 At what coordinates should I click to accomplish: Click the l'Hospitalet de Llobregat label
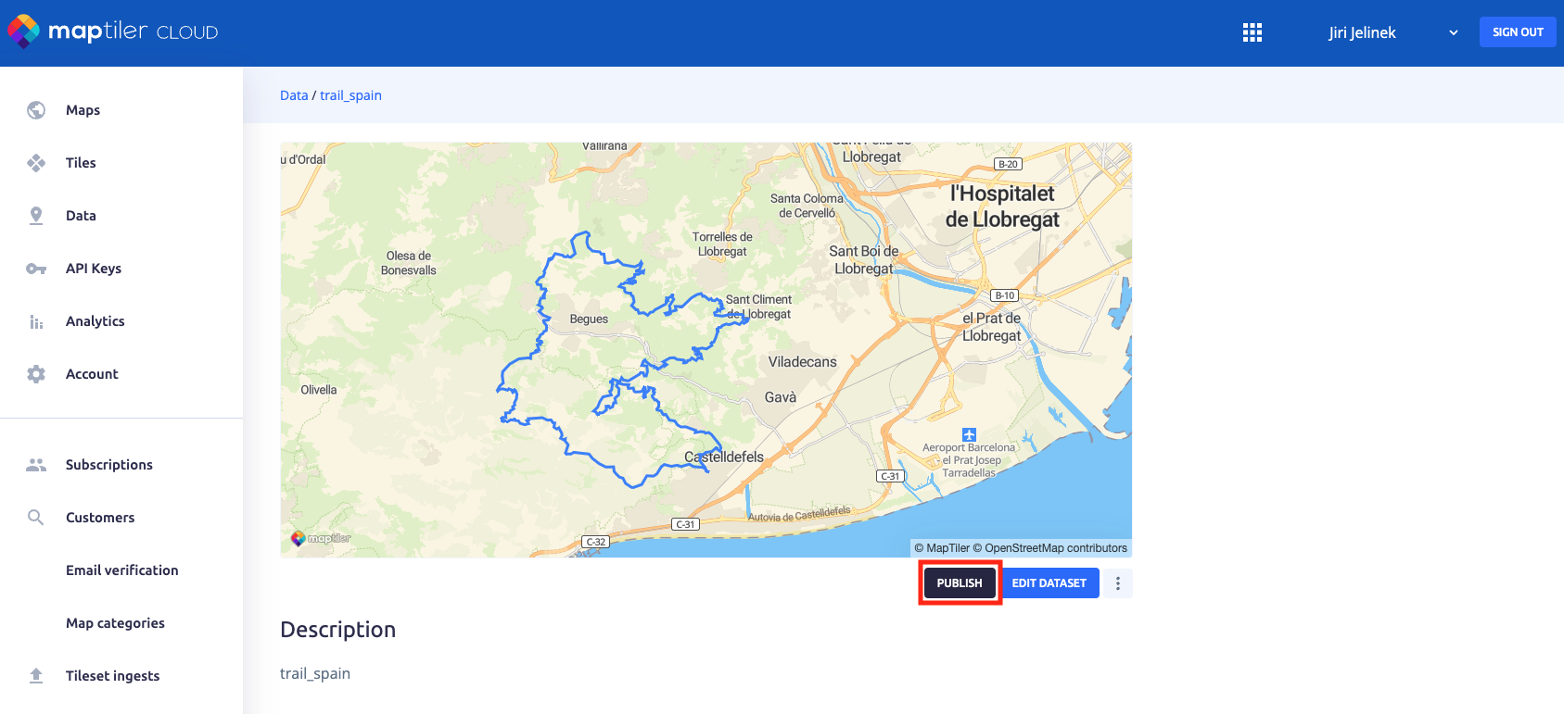1002,207
